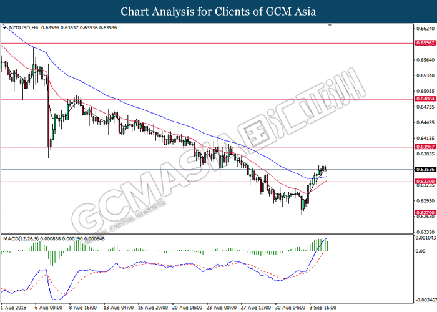437x312 pixels.
Task: Click the 0.62330 price scale value
Action: [425, 232]
